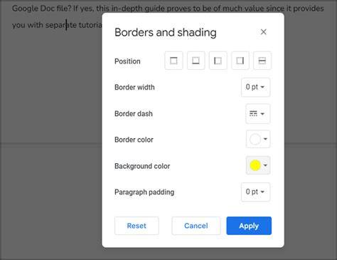Click the Cancel button

196,226
